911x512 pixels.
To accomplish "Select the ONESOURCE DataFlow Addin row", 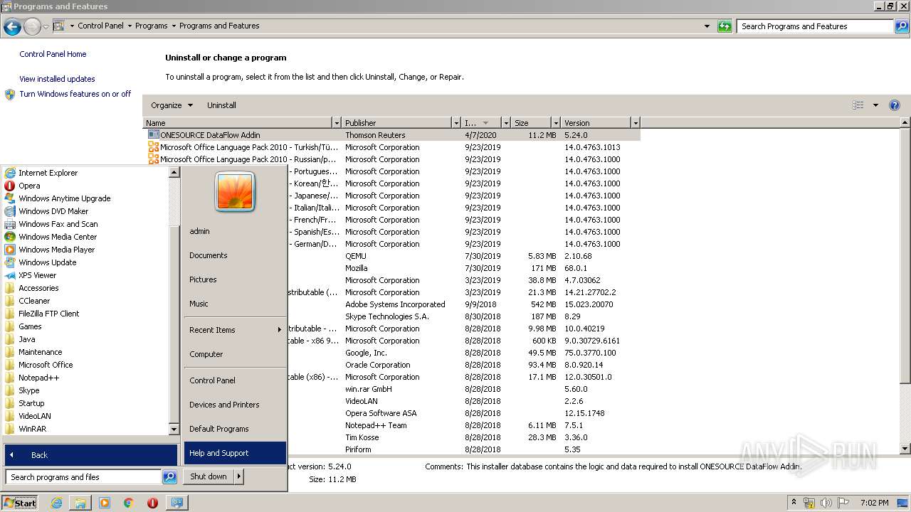I will tap(391, 135).
